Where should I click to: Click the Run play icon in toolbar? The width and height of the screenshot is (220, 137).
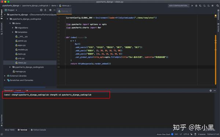(192, 6)
